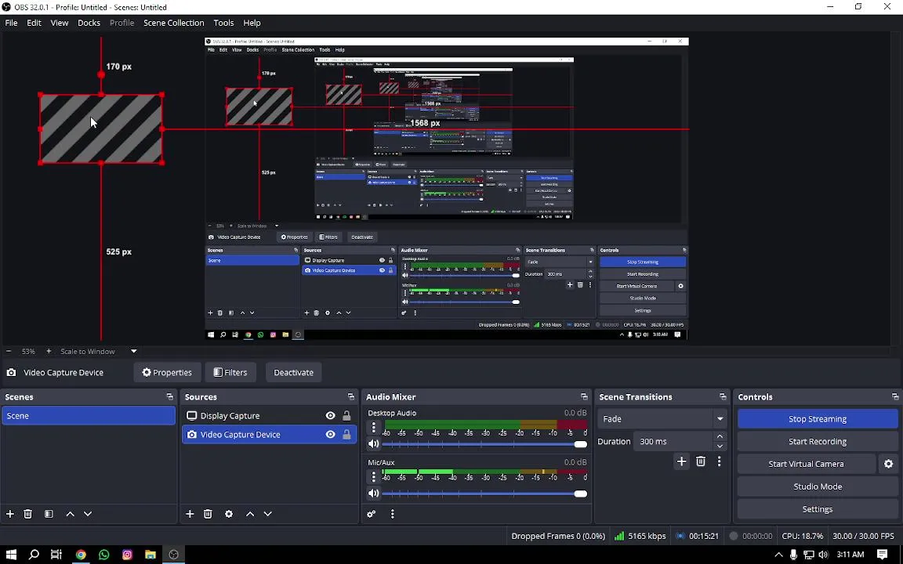Screen dimensions: 903x564
Task: Open WhatsApp from the taskbar
Action: pyautogui.click(x=103, y=555)
